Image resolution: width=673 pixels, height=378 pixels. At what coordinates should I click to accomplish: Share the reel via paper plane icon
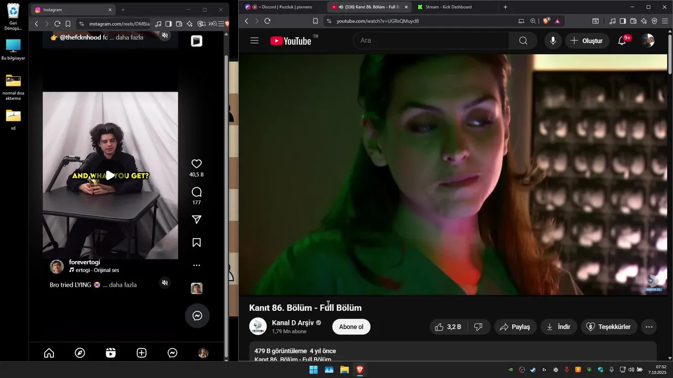[x=197, y=219]
